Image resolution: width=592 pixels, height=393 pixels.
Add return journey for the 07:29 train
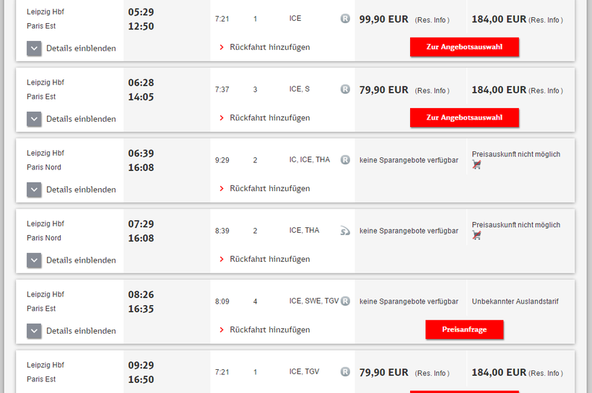tap(269, 260)
